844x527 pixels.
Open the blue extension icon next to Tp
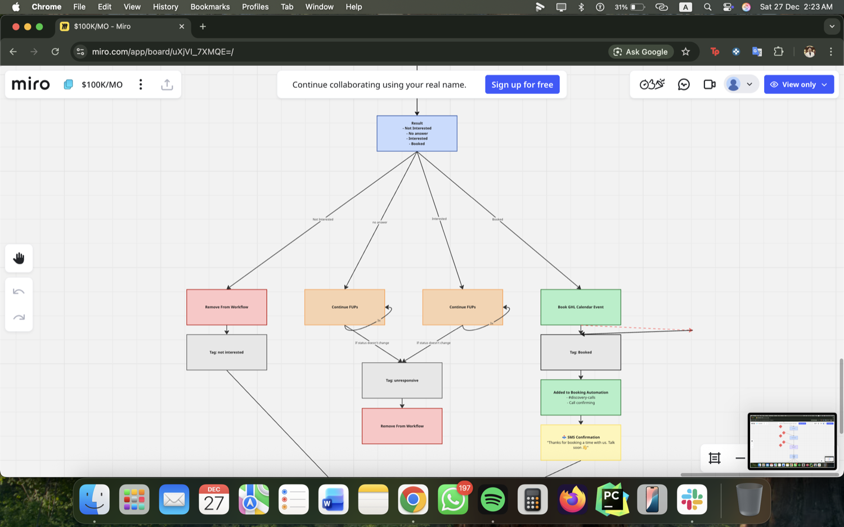tap(736, 52)
